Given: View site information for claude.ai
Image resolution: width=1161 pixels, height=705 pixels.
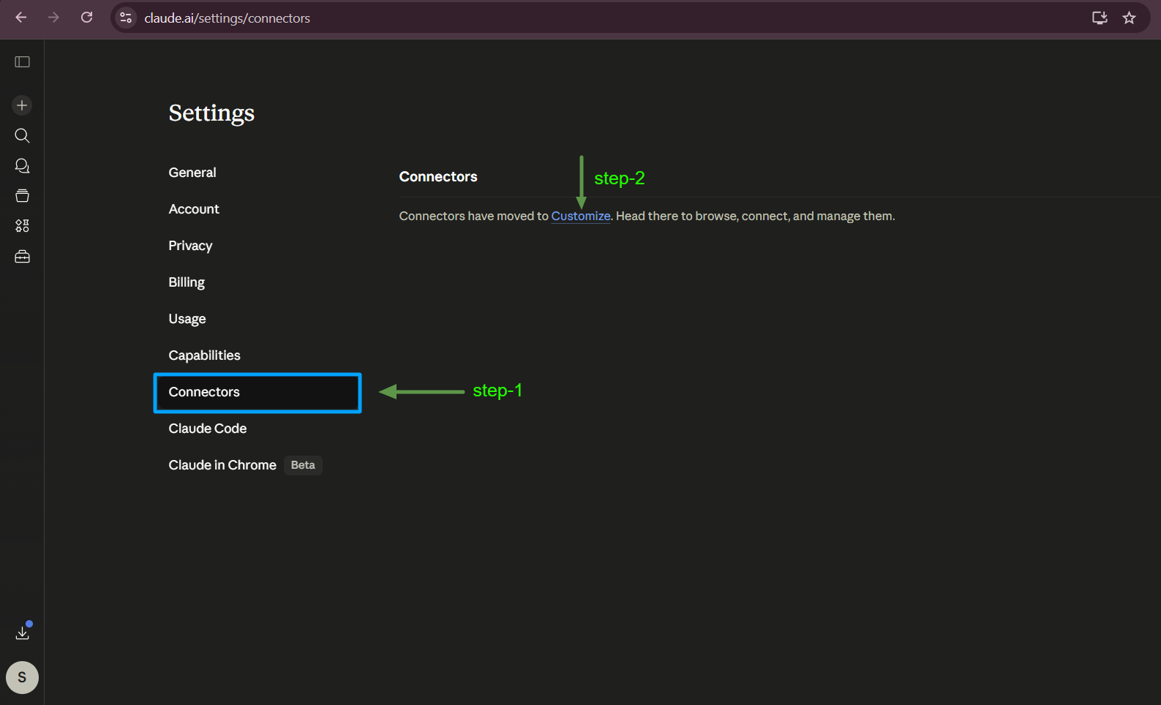Looking at the screenshot, I should 126,18.
